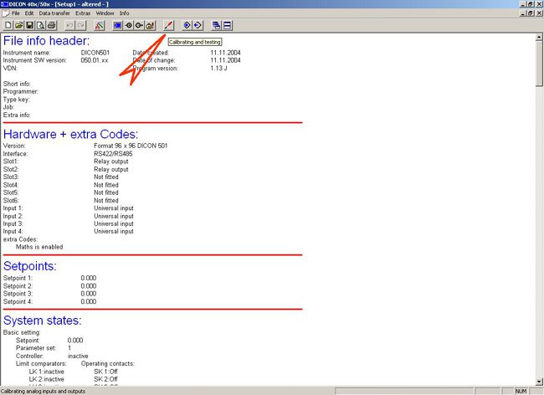Open a setup file via folder icon
The width and height of the screenshot is (544, 395).
point(18,25)
